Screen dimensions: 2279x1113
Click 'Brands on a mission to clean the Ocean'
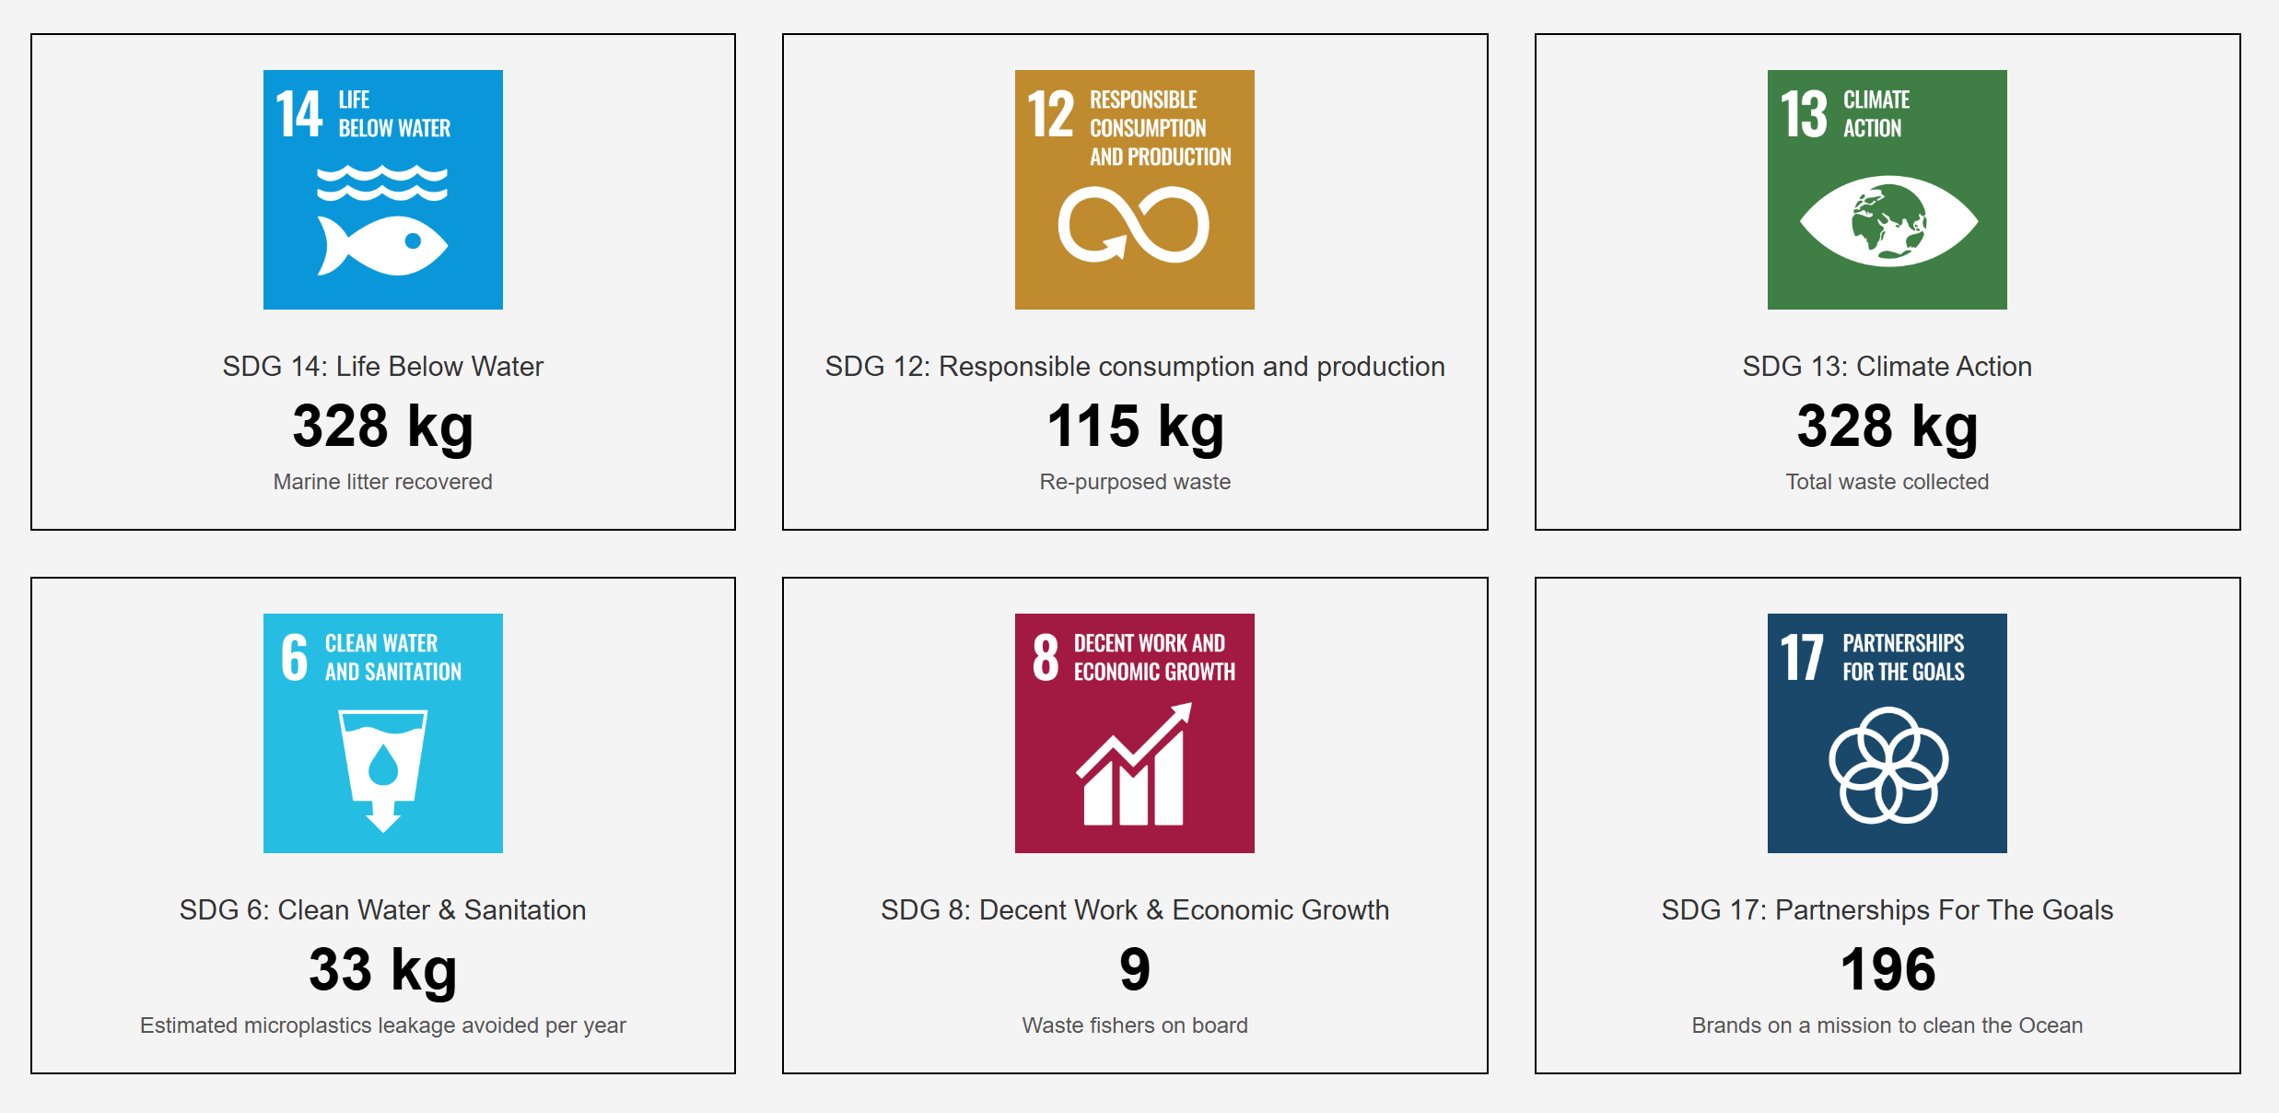click(x=1887, y=1025)
